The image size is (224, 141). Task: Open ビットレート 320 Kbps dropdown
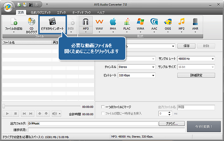137,75
